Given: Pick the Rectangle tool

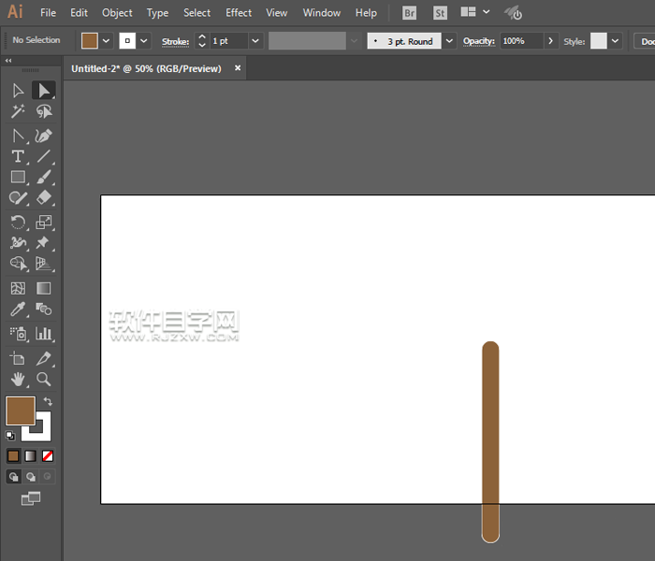Looking at the screenshot, I should pos(18,177).
